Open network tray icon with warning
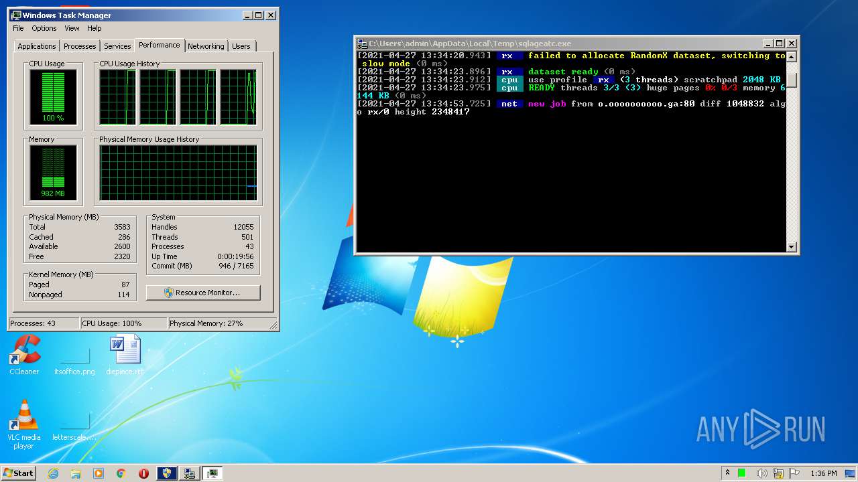The height and width of the screenshot is (482, 858). pos(778,473)
